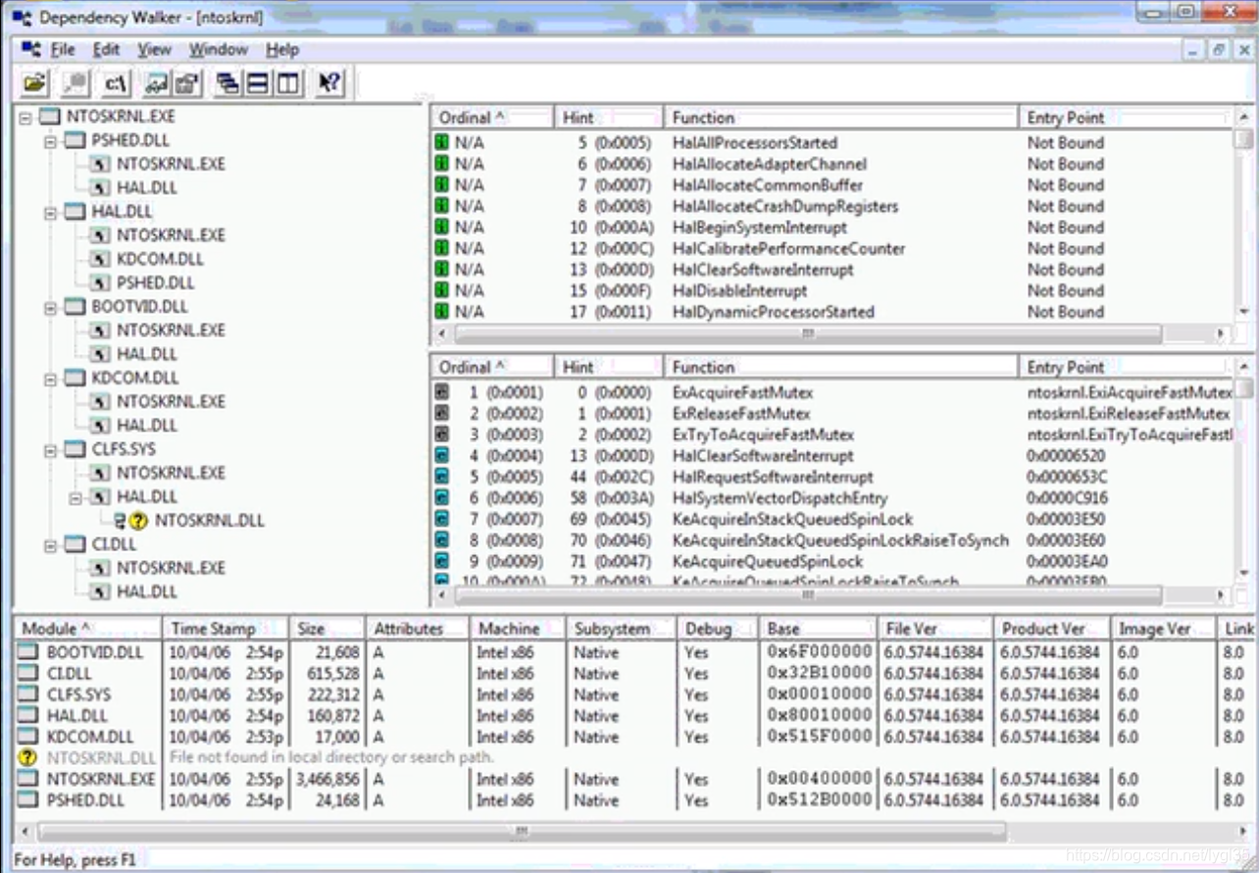Click the grayed-out Save toolbar icon

pyautogui.click(x=75, y=83)
